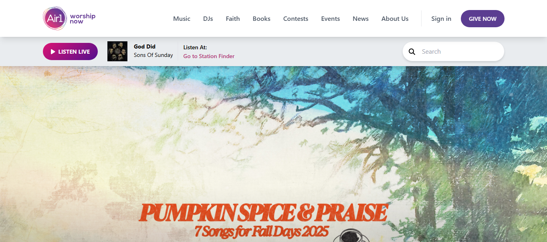The image size is (547, 242).
Task: Follow the Go to Station Finder link
Action: pyautogui.click(x=209, y=56)
